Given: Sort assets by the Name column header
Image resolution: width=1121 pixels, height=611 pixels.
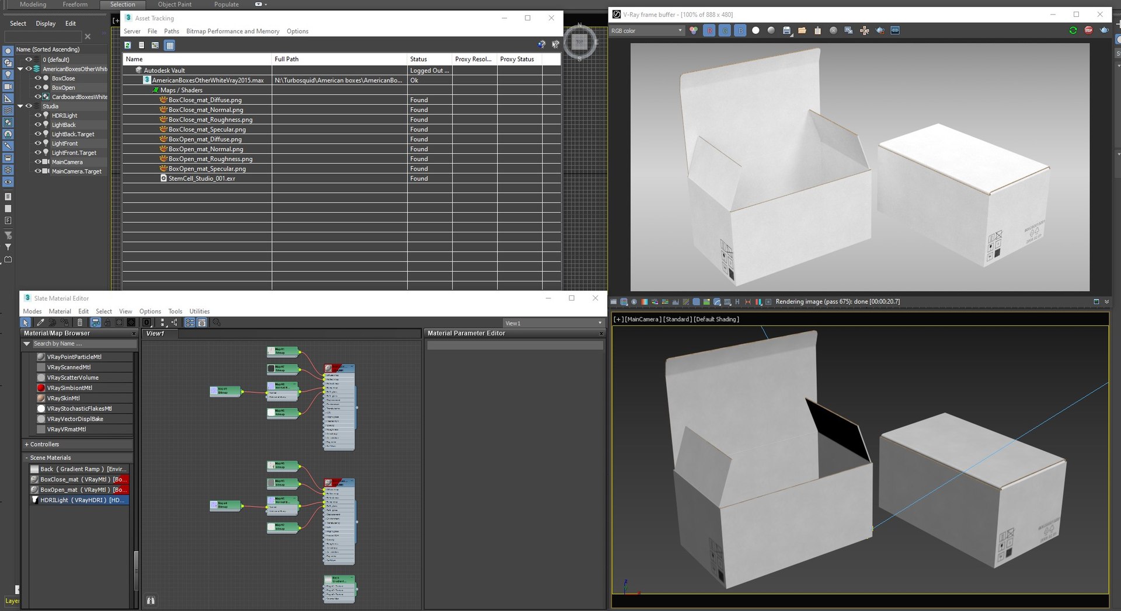Looking at the screenshot, I should (197, 59).
